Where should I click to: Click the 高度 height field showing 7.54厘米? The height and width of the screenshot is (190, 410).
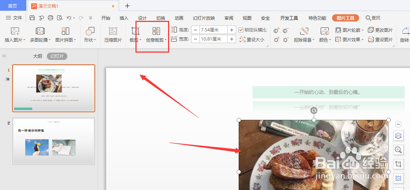(x=214, y=30)
